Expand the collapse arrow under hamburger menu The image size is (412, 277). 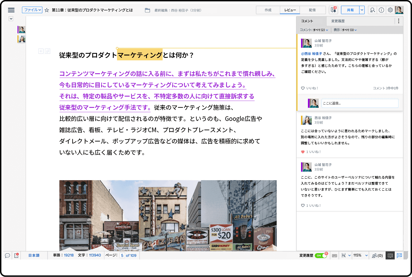(11, 19)
